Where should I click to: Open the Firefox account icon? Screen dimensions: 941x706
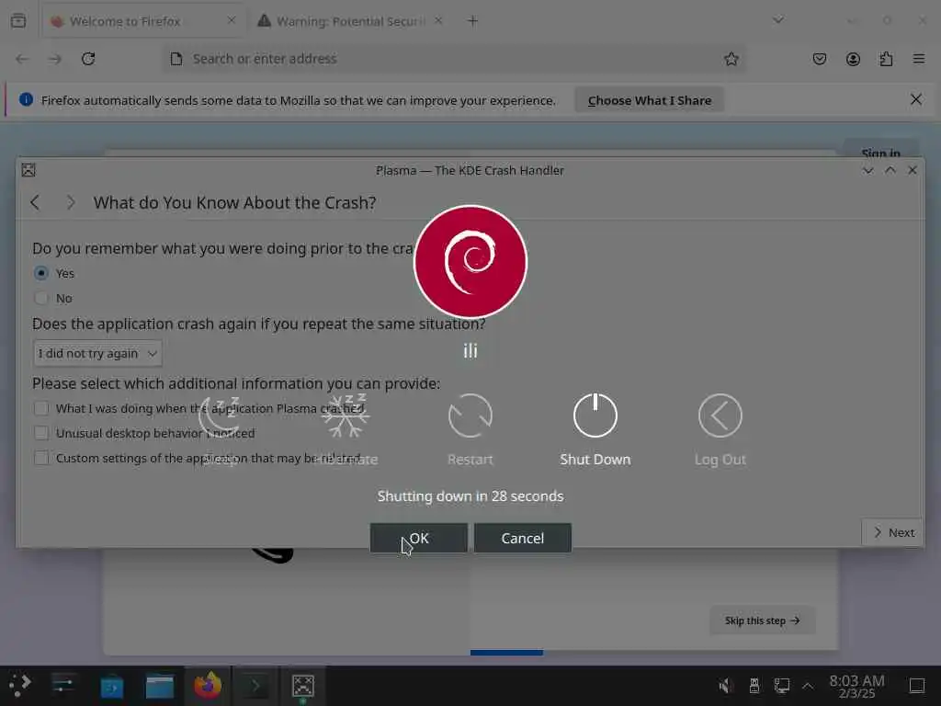(x=853, y=59)
